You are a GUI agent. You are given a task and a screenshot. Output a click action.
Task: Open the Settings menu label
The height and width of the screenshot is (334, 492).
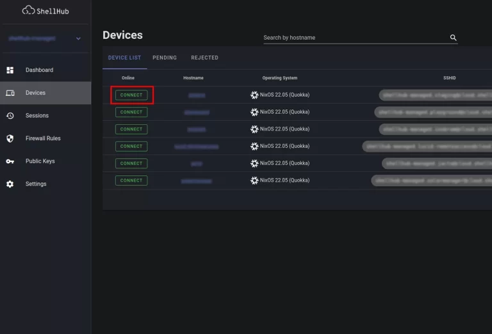(36, 184)
